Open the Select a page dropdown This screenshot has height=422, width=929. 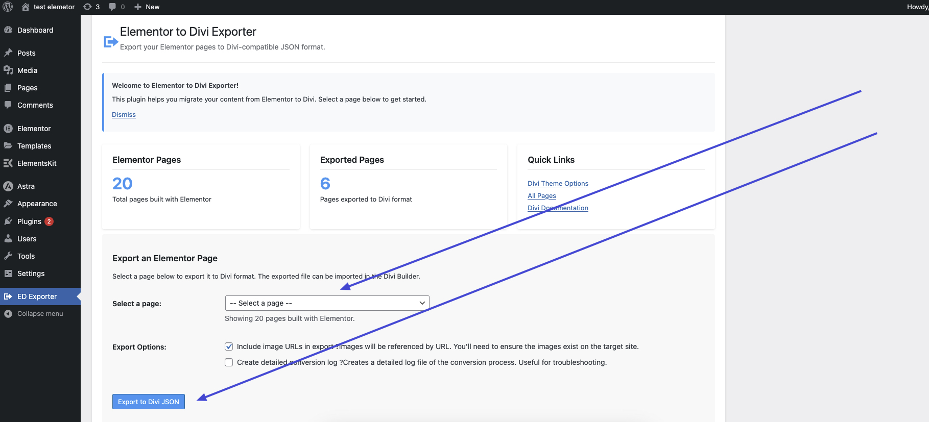327,303
